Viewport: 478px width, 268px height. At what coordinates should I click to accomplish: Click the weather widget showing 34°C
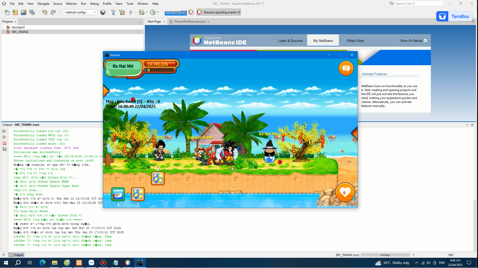click(x=392, y=263)
